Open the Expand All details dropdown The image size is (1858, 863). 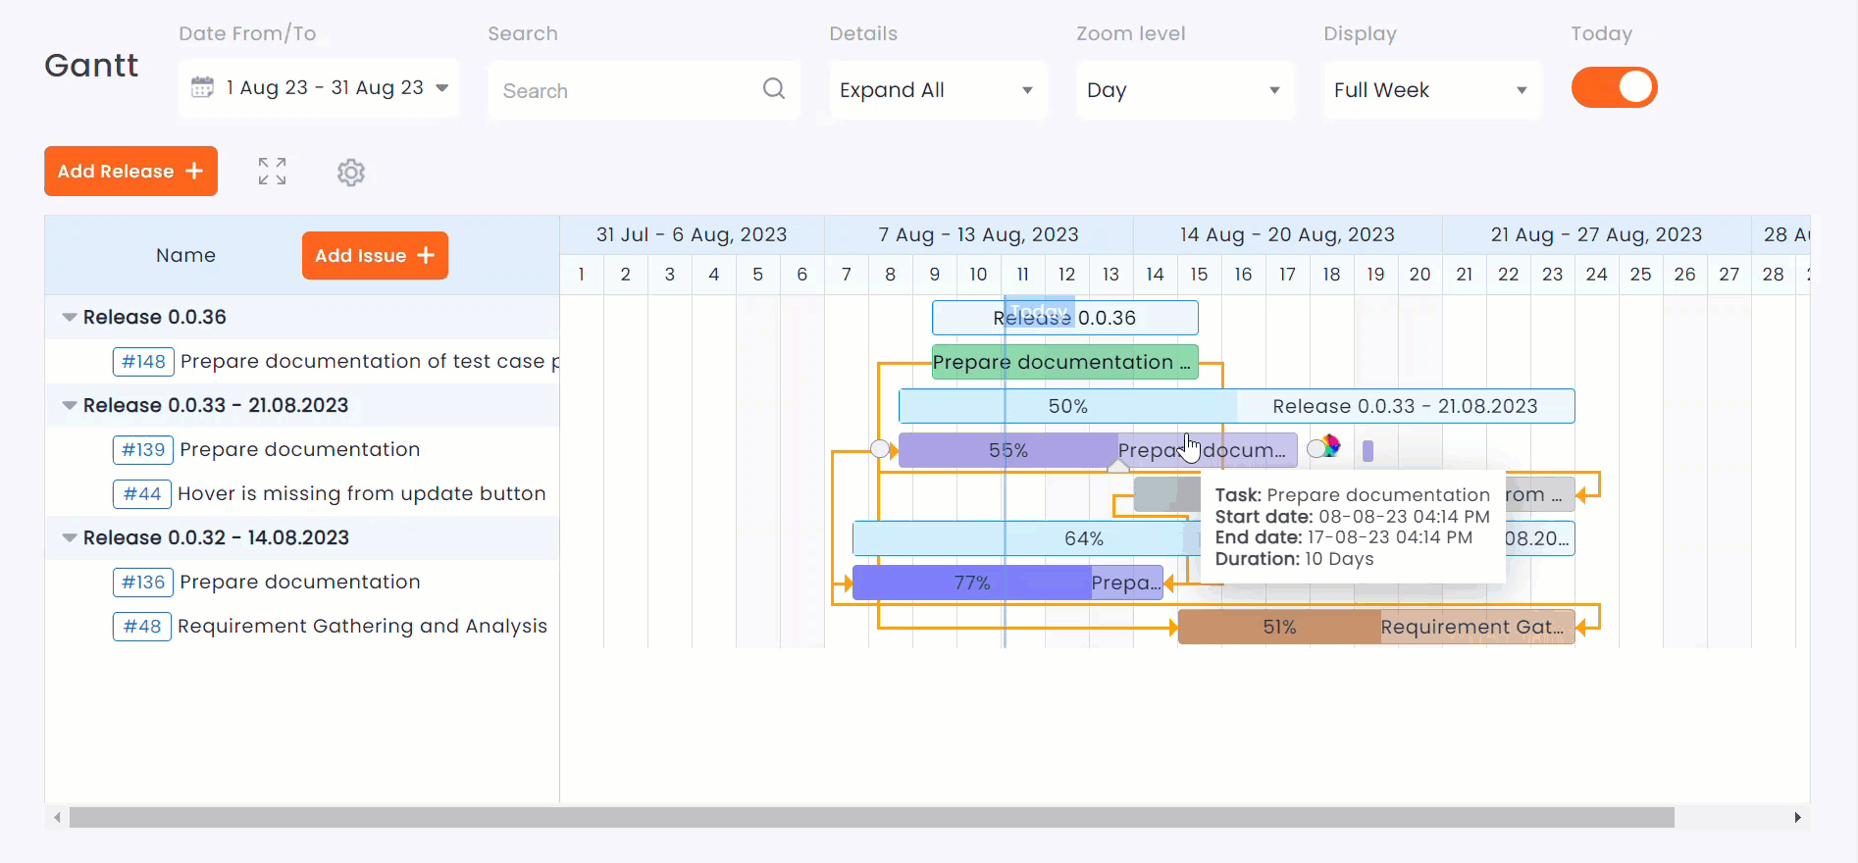[x=937, y=90]
